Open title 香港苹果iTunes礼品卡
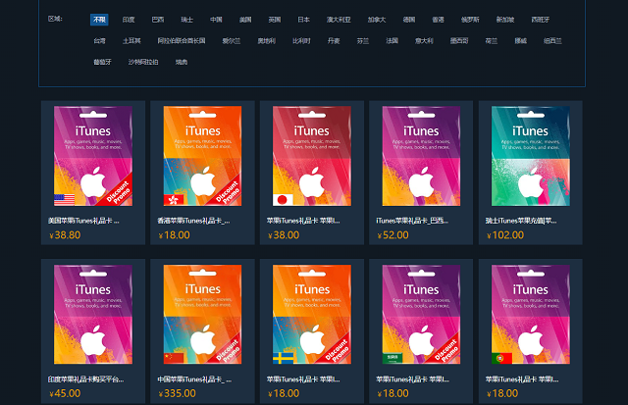628x405 pixels. tap(194, 221)
